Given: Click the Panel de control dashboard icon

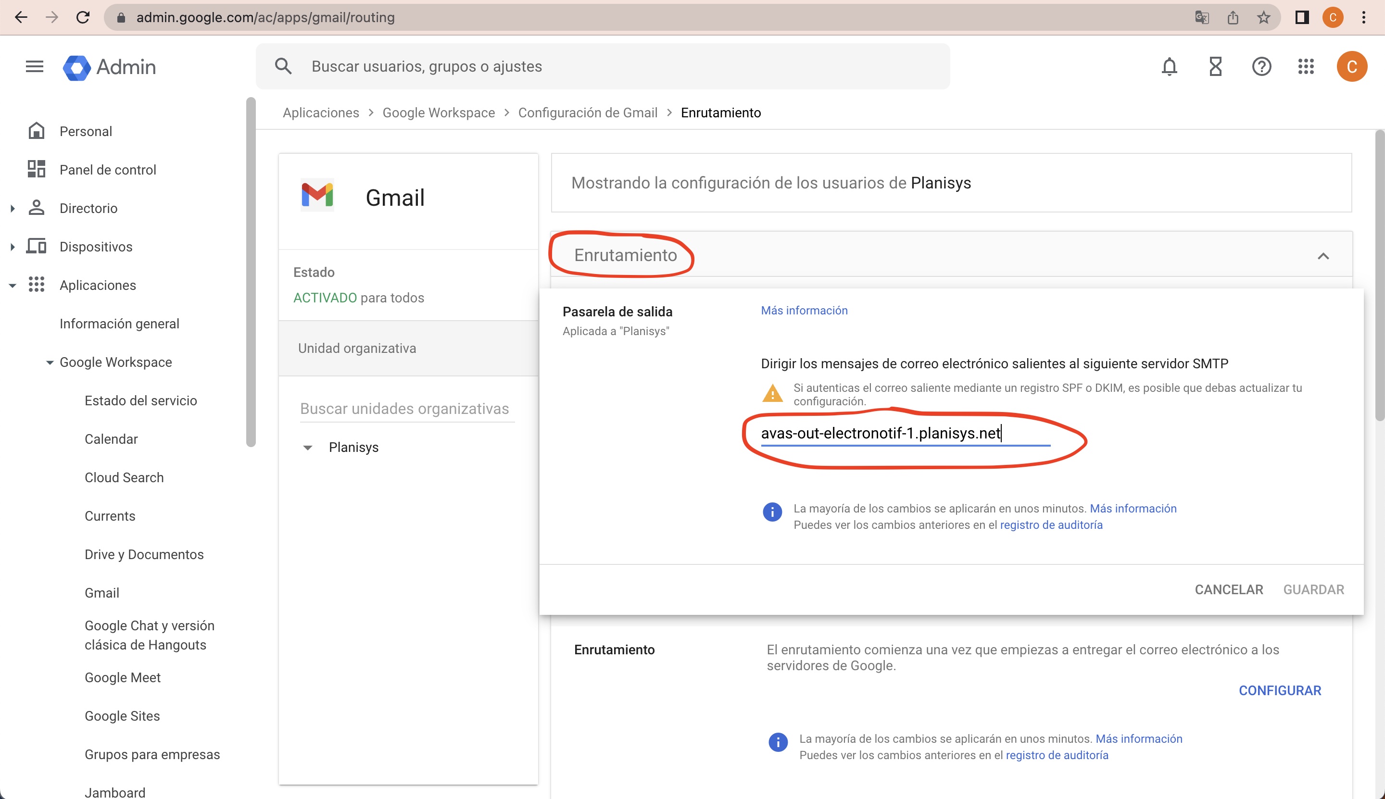Looking at the screenshot, I should click(36, 169).
